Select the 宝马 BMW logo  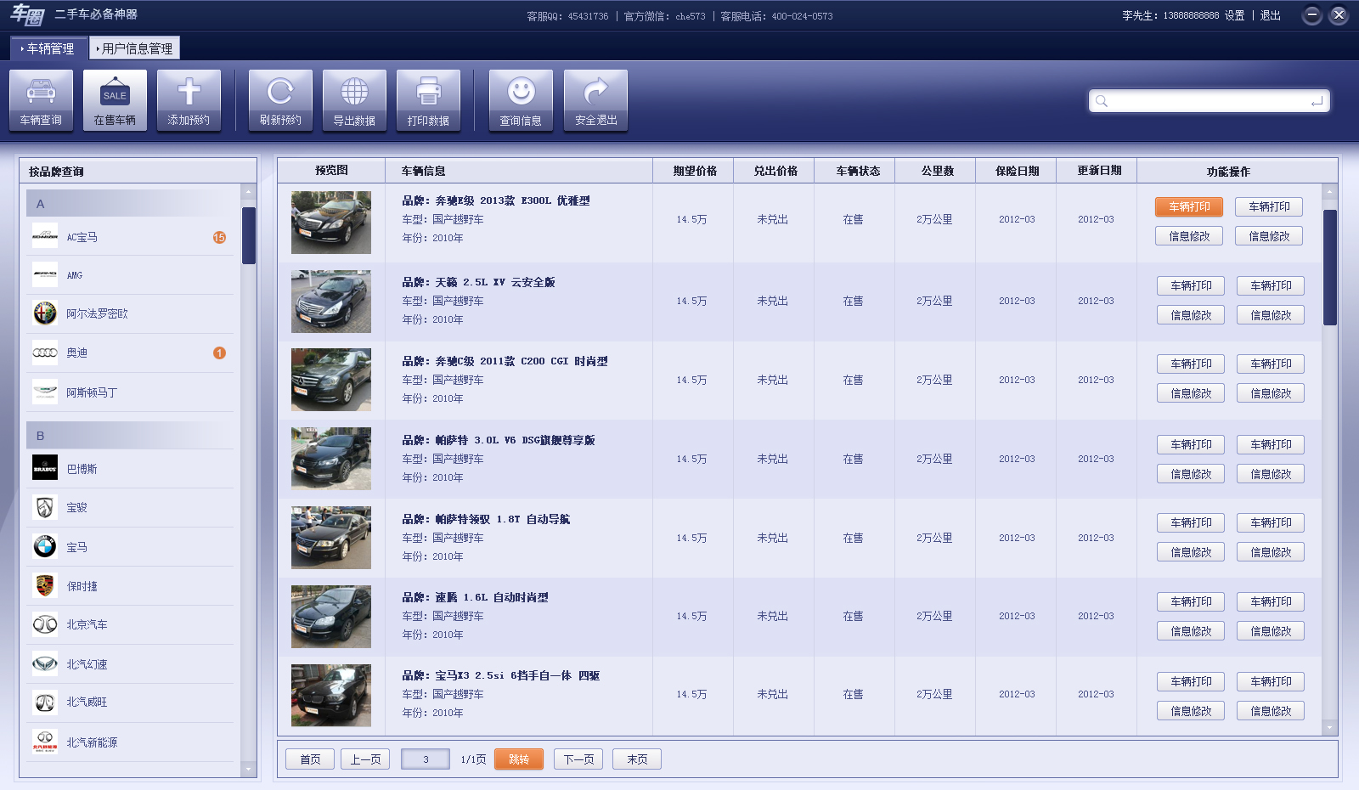[45, 546]
